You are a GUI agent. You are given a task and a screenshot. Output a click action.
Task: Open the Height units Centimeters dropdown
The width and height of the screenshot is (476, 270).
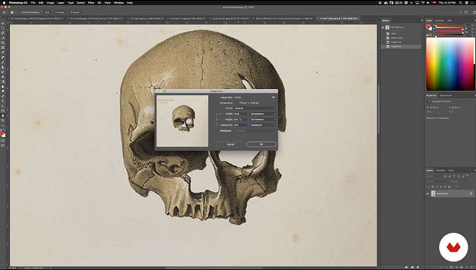[x=263, y=119]
